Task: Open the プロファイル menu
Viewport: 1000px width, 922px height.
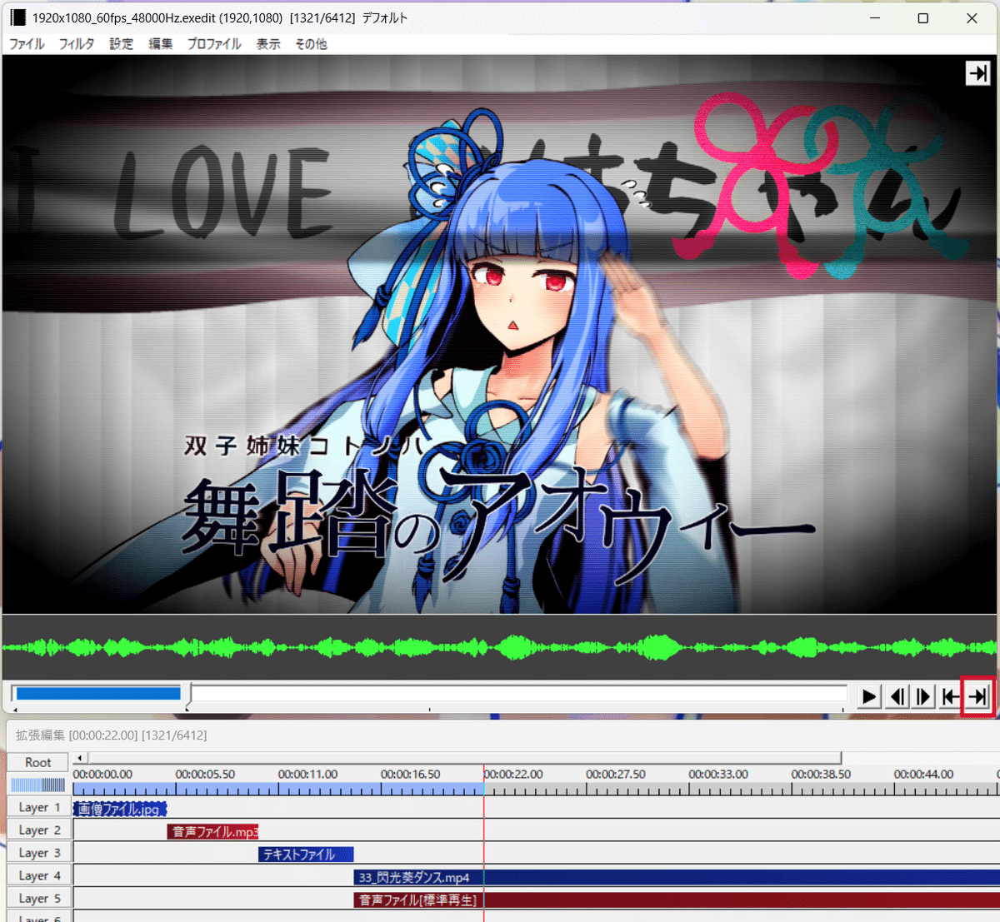Action: tap(214, 44)
